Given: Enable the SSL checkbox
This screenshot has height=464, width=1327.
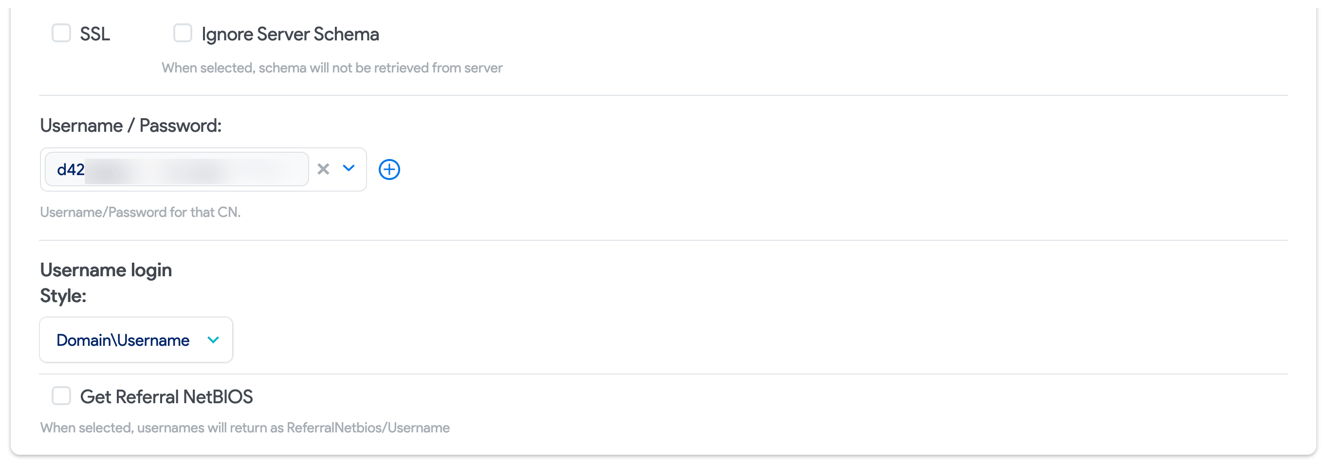Looking at the screenshot, I should (x=61, y=34).
